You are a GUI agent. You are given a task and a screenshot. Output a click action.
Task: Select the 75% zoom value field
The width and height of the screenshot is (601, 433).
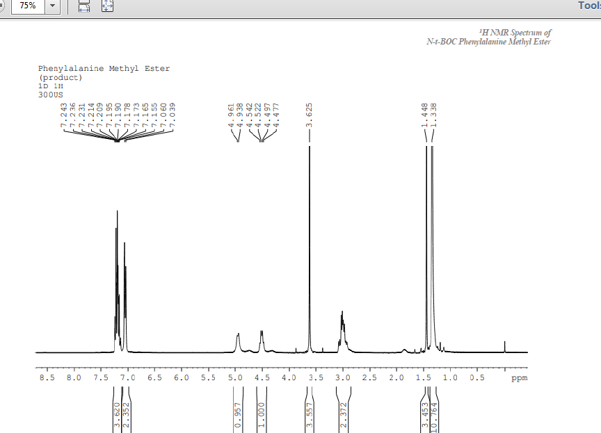[x=26, y=6]
